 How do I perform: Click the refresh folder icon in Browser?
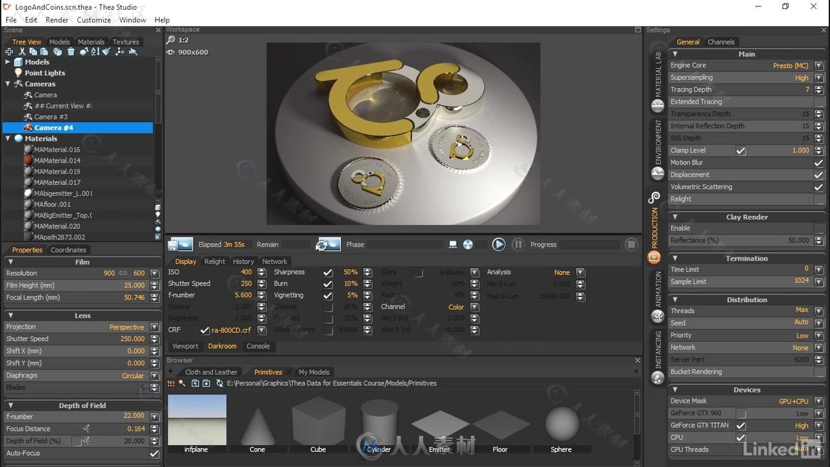click(x=220, y=383)
